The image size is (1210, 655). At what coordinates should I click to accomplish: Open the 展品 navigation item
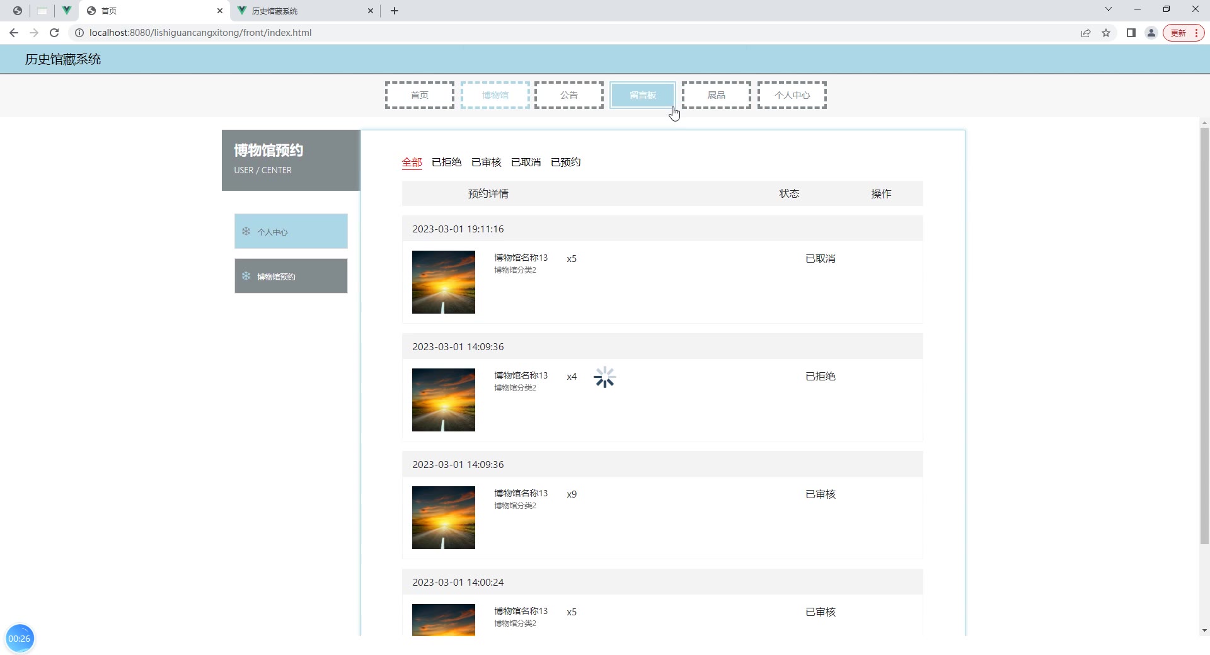(717, 95)
